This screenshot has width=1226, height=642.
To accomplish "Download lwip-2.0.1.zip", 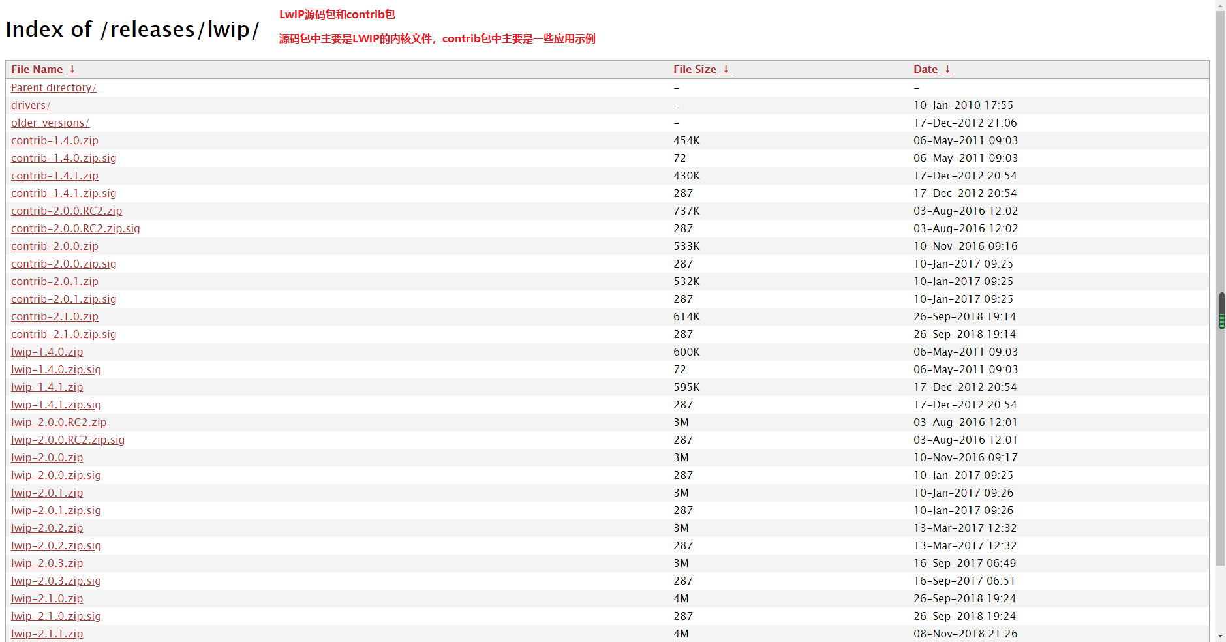I will point(47,493).
